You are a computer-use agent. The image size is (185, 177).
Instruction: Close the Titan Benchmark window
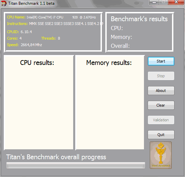(x=176, y=2)
